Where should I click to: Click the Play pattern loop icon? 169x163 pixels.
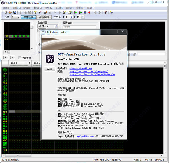click(x=80, y=12)
